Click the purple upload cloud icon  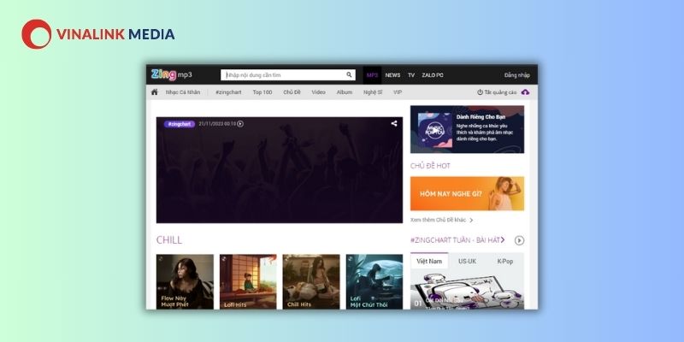[525, 92]
